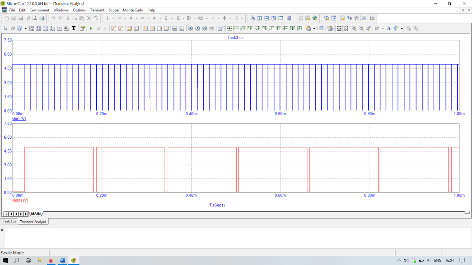Click the zoom-out magnifier icon

(361, 28)
